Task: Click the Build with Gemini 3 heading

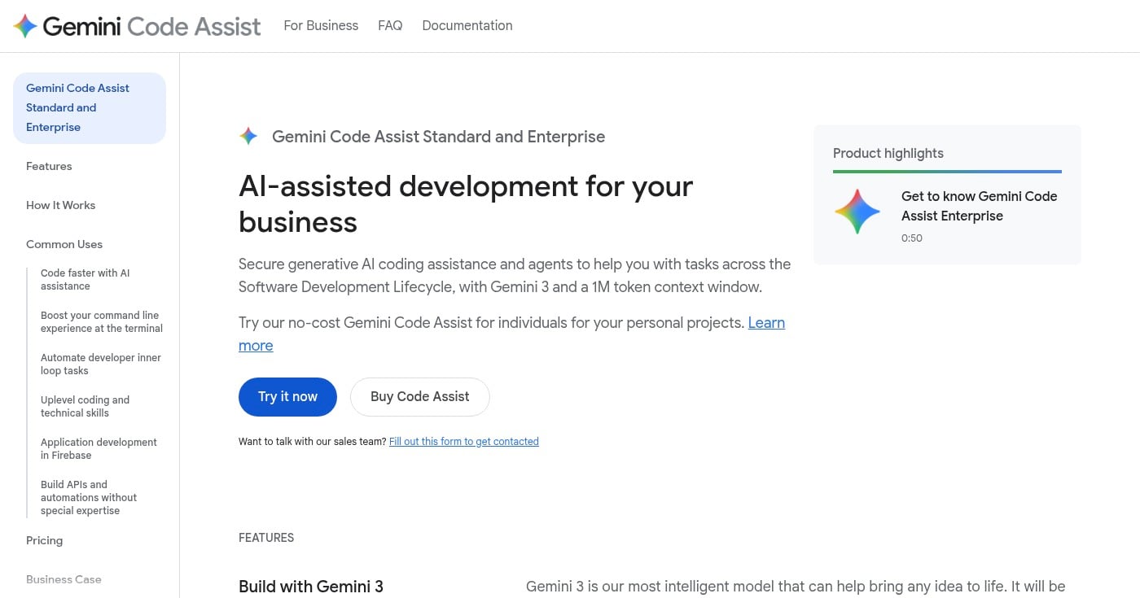Action: tap(311, 587)
